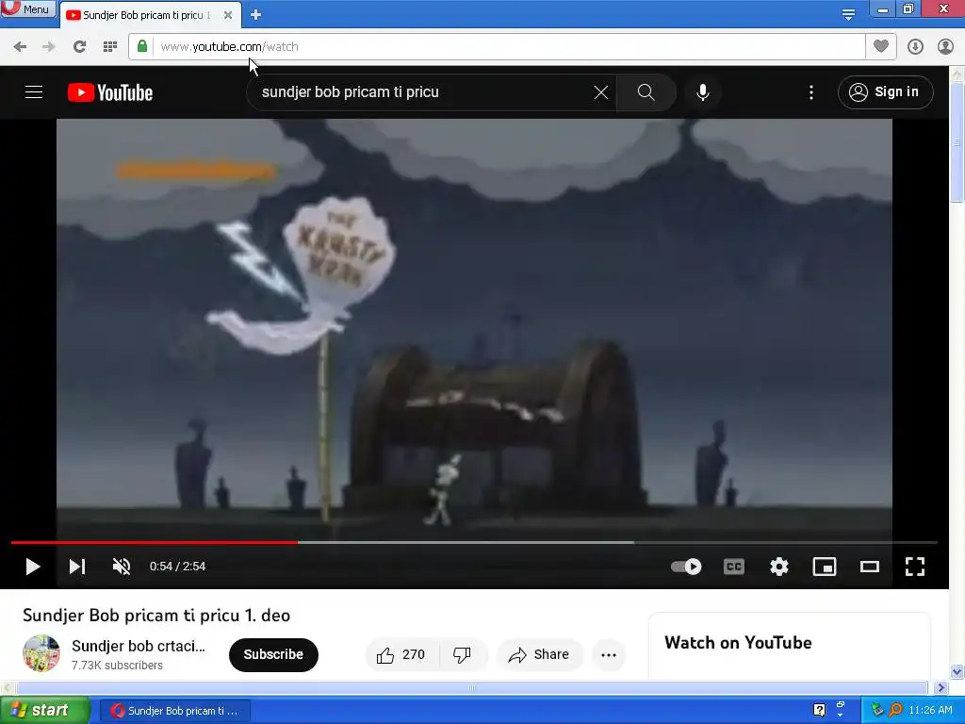Unmute the video sound
Screen dimensions: 965x724
tap(122, 567)
